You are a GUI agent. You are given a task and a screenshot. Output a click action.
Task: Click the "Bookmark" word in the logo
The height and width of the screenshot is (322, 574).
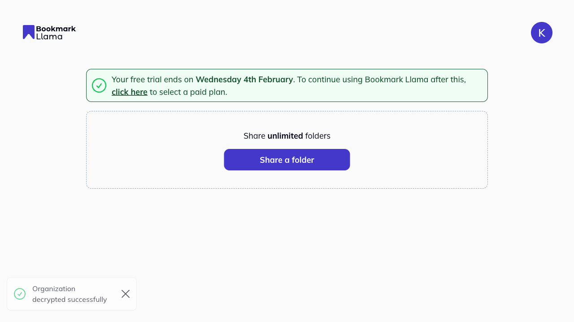pos(56,29)
